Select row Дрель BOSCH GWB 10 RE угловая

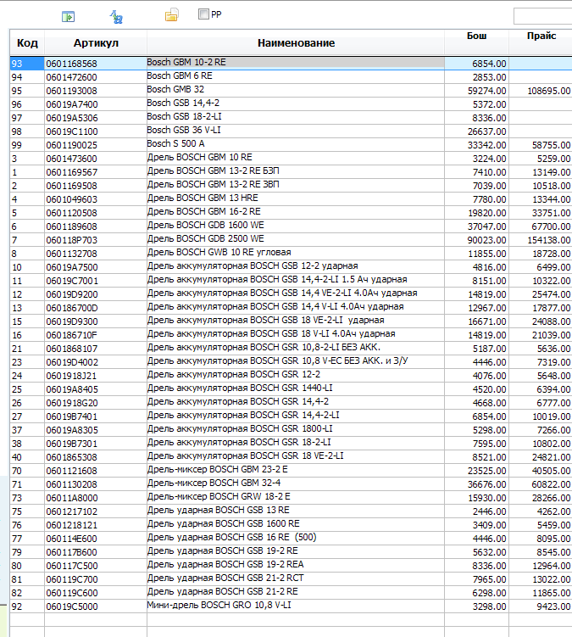[291, 253]
